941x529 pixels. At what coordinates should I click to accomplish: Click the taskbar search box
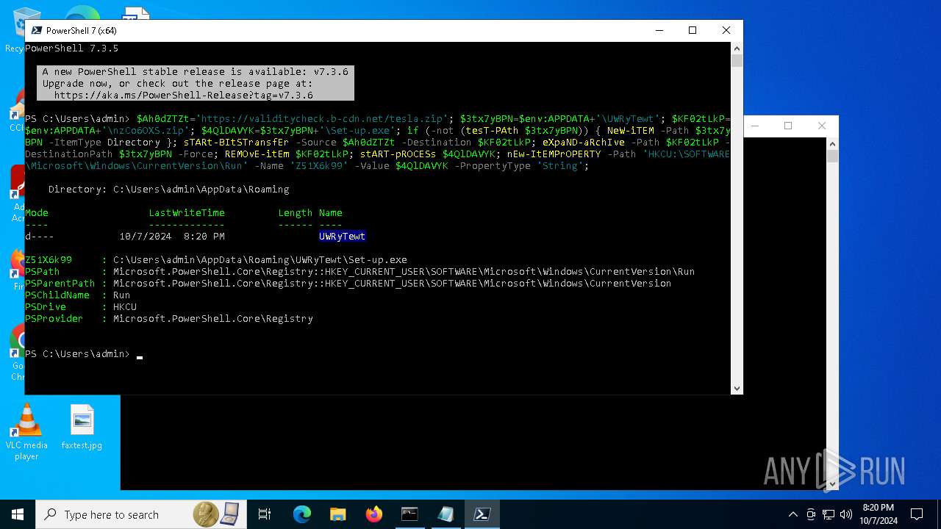140,514
